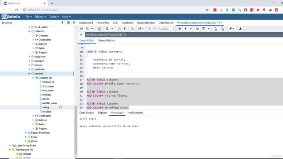Click the View Data grid icon in Browser panel

(x=68, y=23)
